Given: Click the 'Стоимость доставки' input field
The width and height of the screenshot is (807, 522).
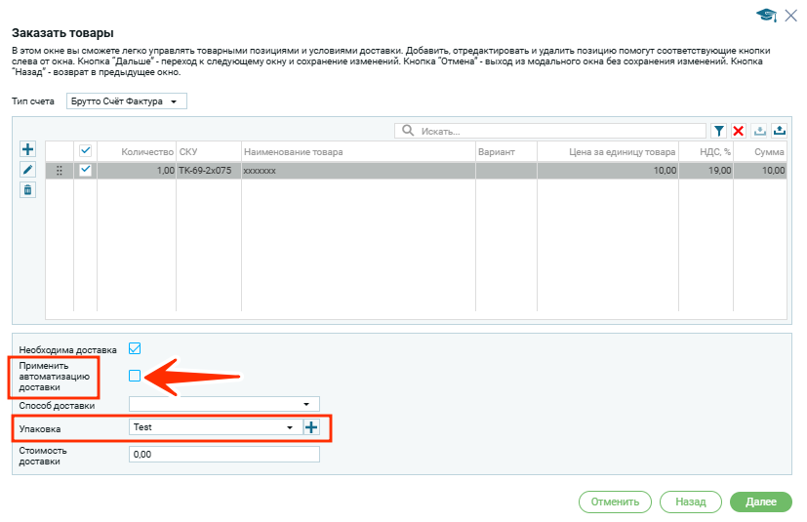Looking at the screenshot, I should [223, 455].
